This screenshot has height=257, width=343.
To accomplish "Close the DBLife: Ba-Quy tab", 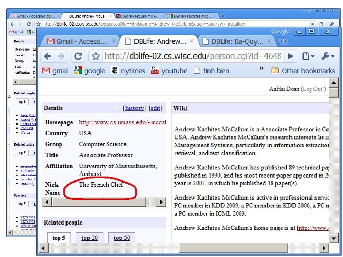I will pos(269,41).
